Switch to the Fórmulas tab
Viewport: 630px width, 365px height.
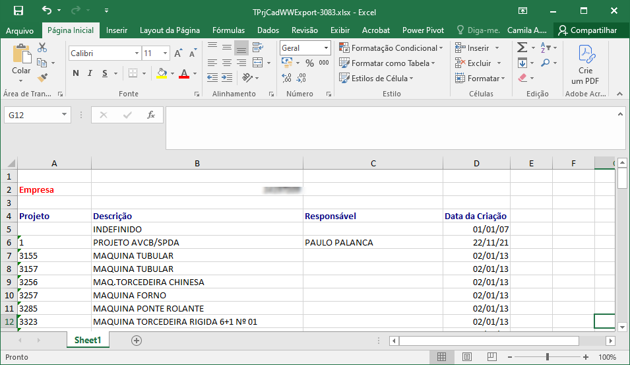click(x=228, y=30)
